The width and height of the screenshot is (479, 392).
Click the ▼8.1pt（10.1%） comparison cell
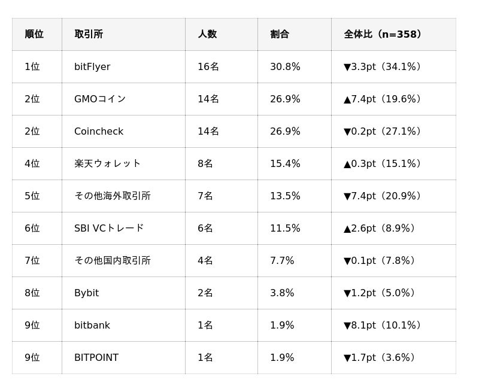pos(383,326)
